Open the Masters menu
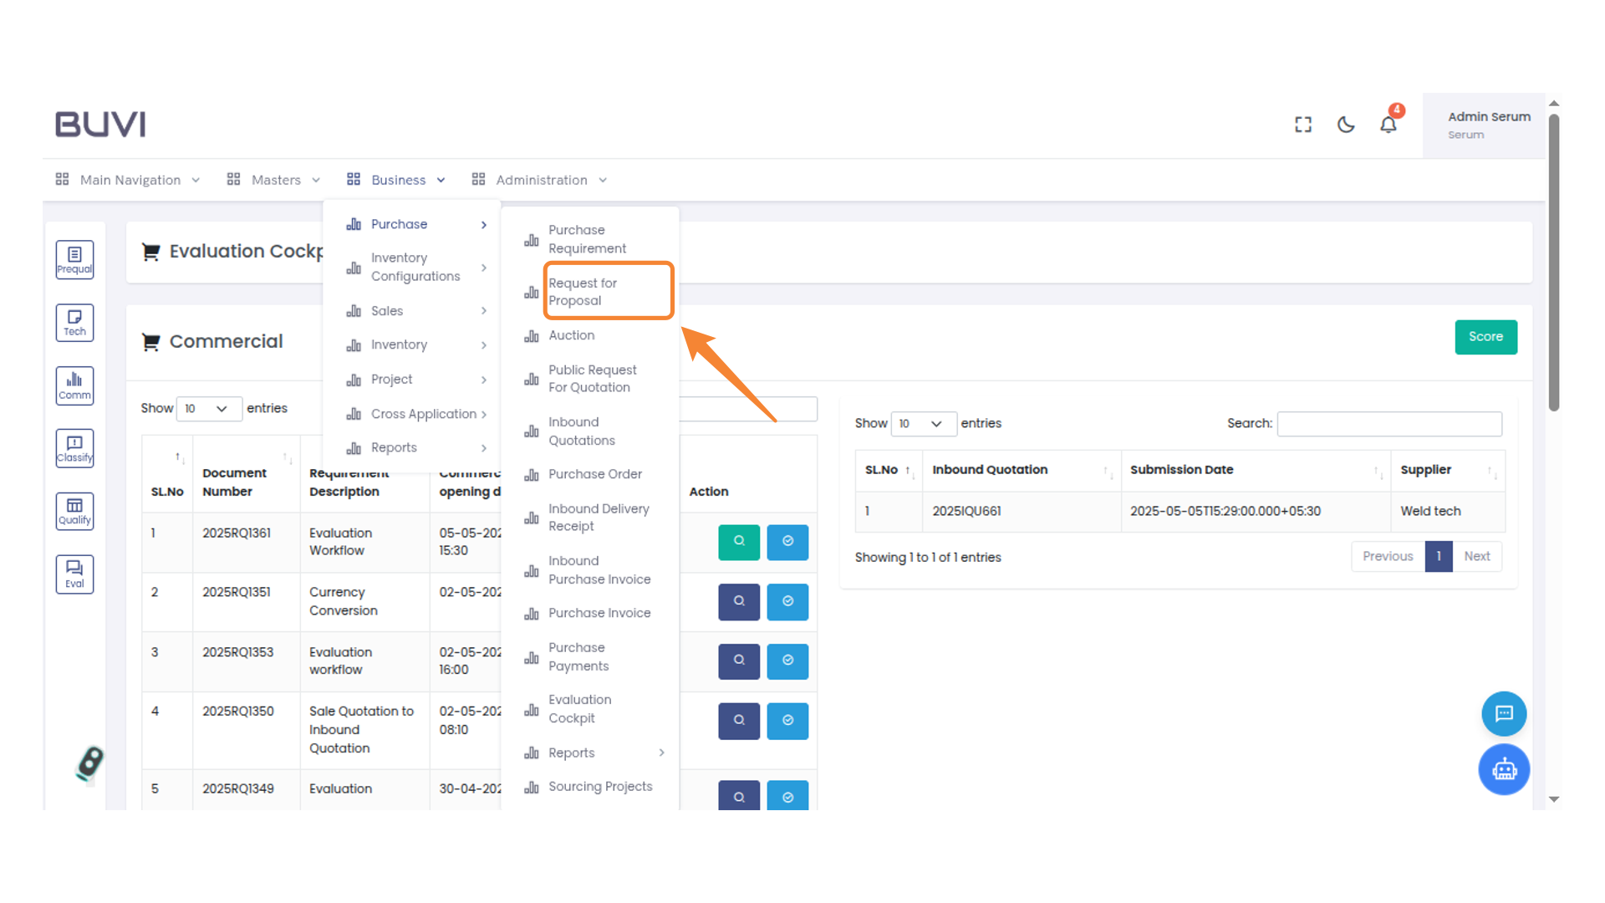 [275, 180]
